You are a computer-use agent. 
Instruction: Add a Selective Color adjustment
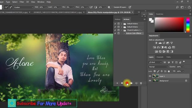coord(168,52)
